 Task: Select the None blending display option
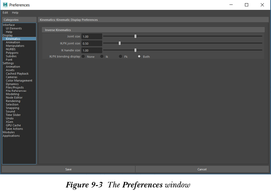tap(83, 57)
